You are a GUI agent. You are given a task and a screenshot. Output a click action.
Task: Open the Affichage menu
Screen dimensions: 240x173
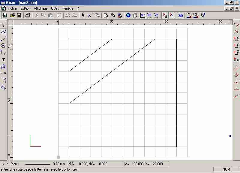[40, 8]
